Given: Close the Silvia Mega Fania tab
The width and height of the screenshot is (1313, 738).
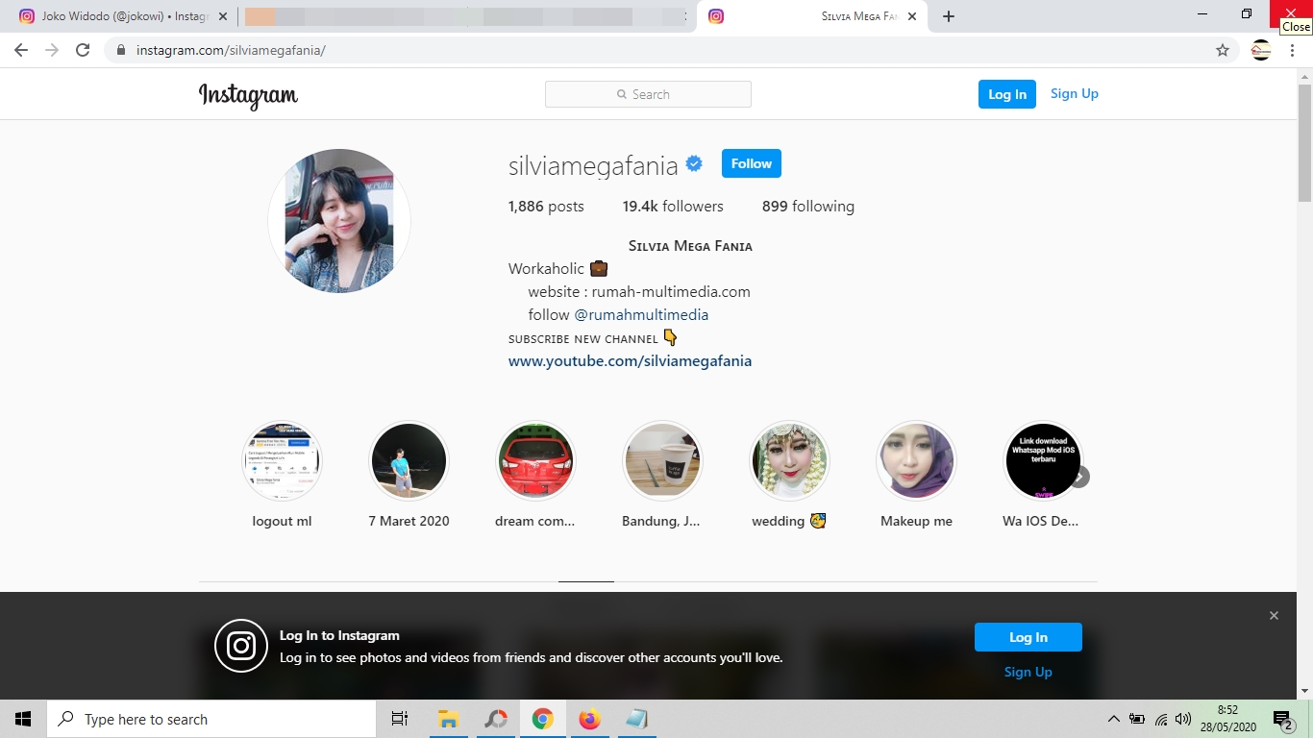Looking at the screenshot, I should [912, 16].
